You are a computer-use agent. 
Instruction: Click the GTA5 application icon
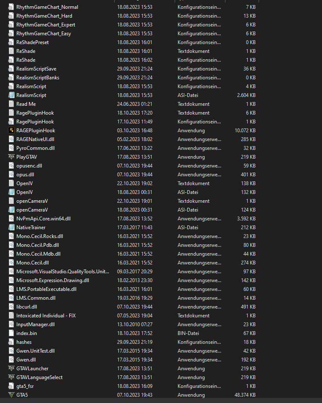tap(11, 395)
